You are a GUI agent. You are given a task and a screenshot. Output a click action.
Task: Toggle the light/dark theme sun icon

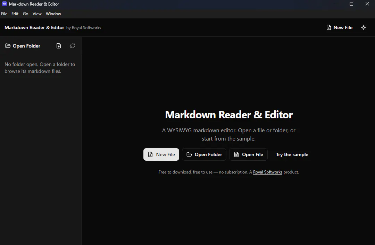tap(364, 27)
